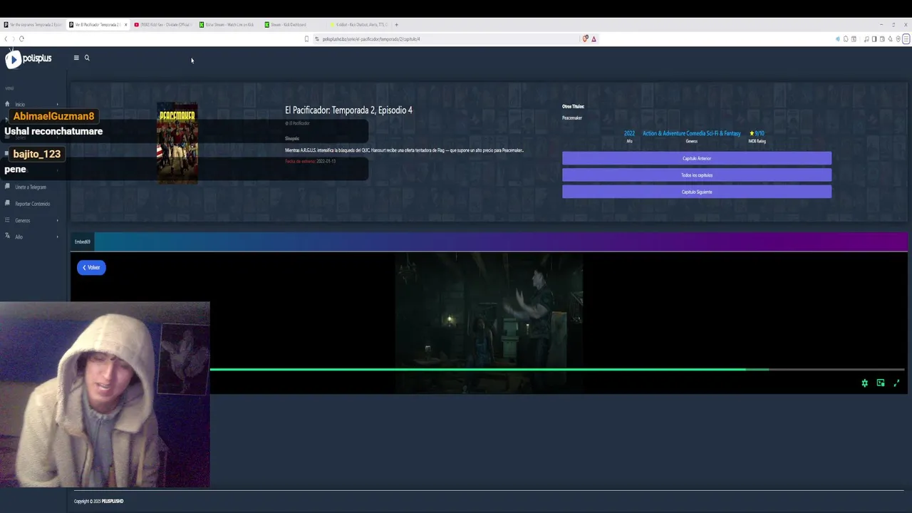This screenshot has height=513, width=912.
Task: Open the Brave Shields icon
Action: click(x=586, y=39)
